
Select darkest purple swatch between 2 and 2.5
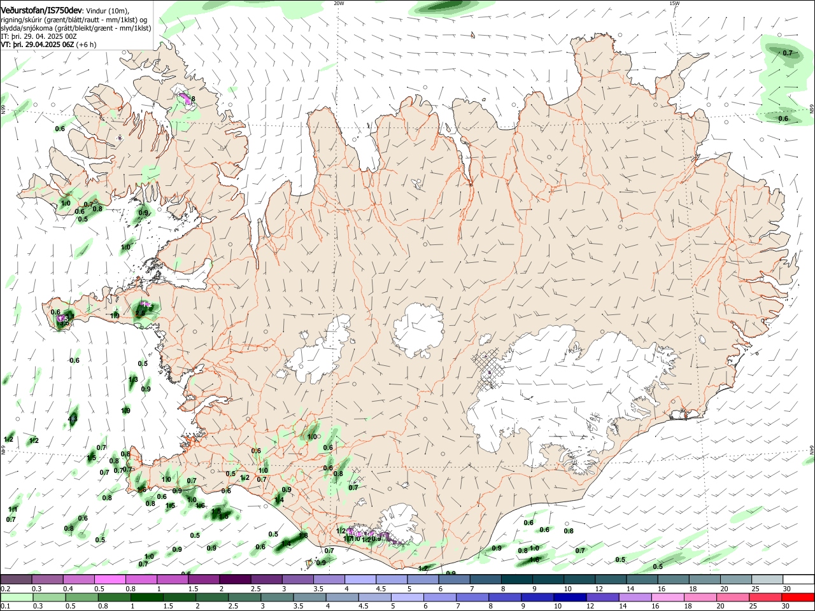pos(234,580)
